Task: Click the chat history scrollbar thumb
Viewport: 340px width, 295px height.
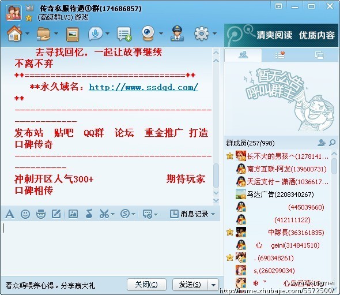Action: tap(216, 175)
